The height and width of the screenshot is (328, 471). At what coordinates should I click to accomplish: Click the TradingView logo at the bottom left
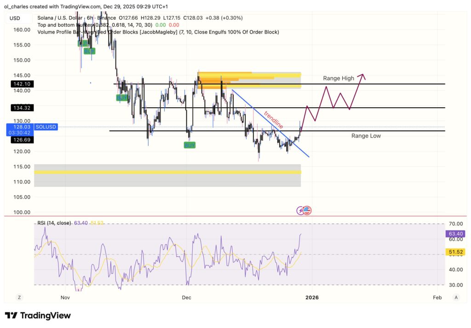39,316
